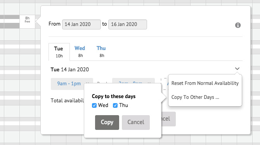Switch to the Wed tab
This screenshot has height=145, width=260.
click(80, 52)
